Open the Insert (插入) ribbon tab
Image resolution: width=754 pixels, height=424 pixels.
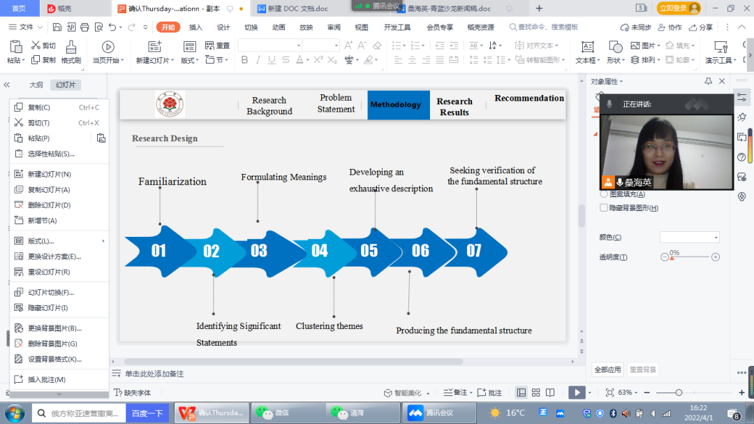(x=195, y=27)
